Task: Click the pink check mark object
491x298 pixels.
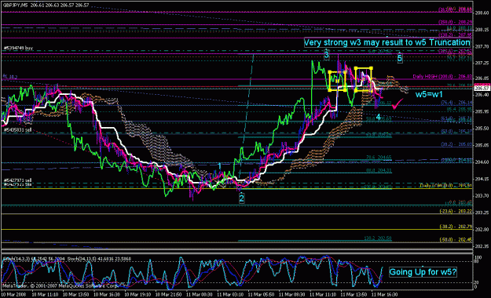Action: (x=397, y=104)
